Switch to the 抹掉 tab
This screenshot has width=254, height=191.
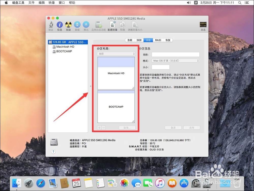coord(139,40)
